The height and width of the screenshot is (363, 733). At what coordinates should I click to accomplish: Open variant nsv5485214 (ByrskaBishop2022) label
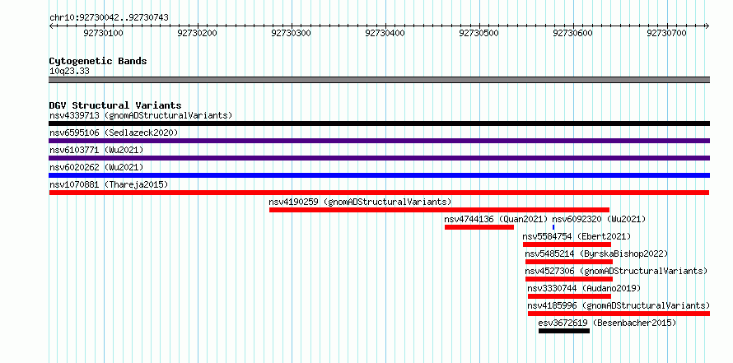[x=596, y=254]
